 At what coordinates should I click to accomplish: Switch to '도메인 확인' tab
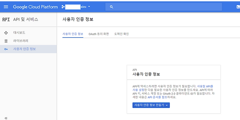[x=122, y=34]
